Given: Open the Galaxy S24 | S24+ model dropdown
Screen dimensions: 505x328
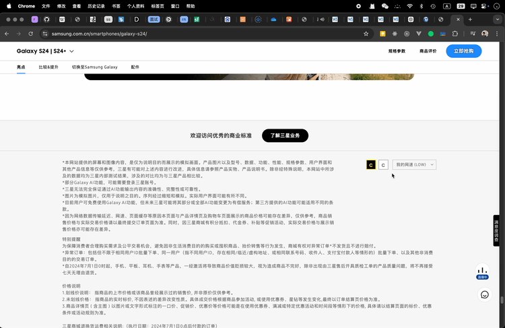Looking at the screenshot, I should [x=45, y=51].
